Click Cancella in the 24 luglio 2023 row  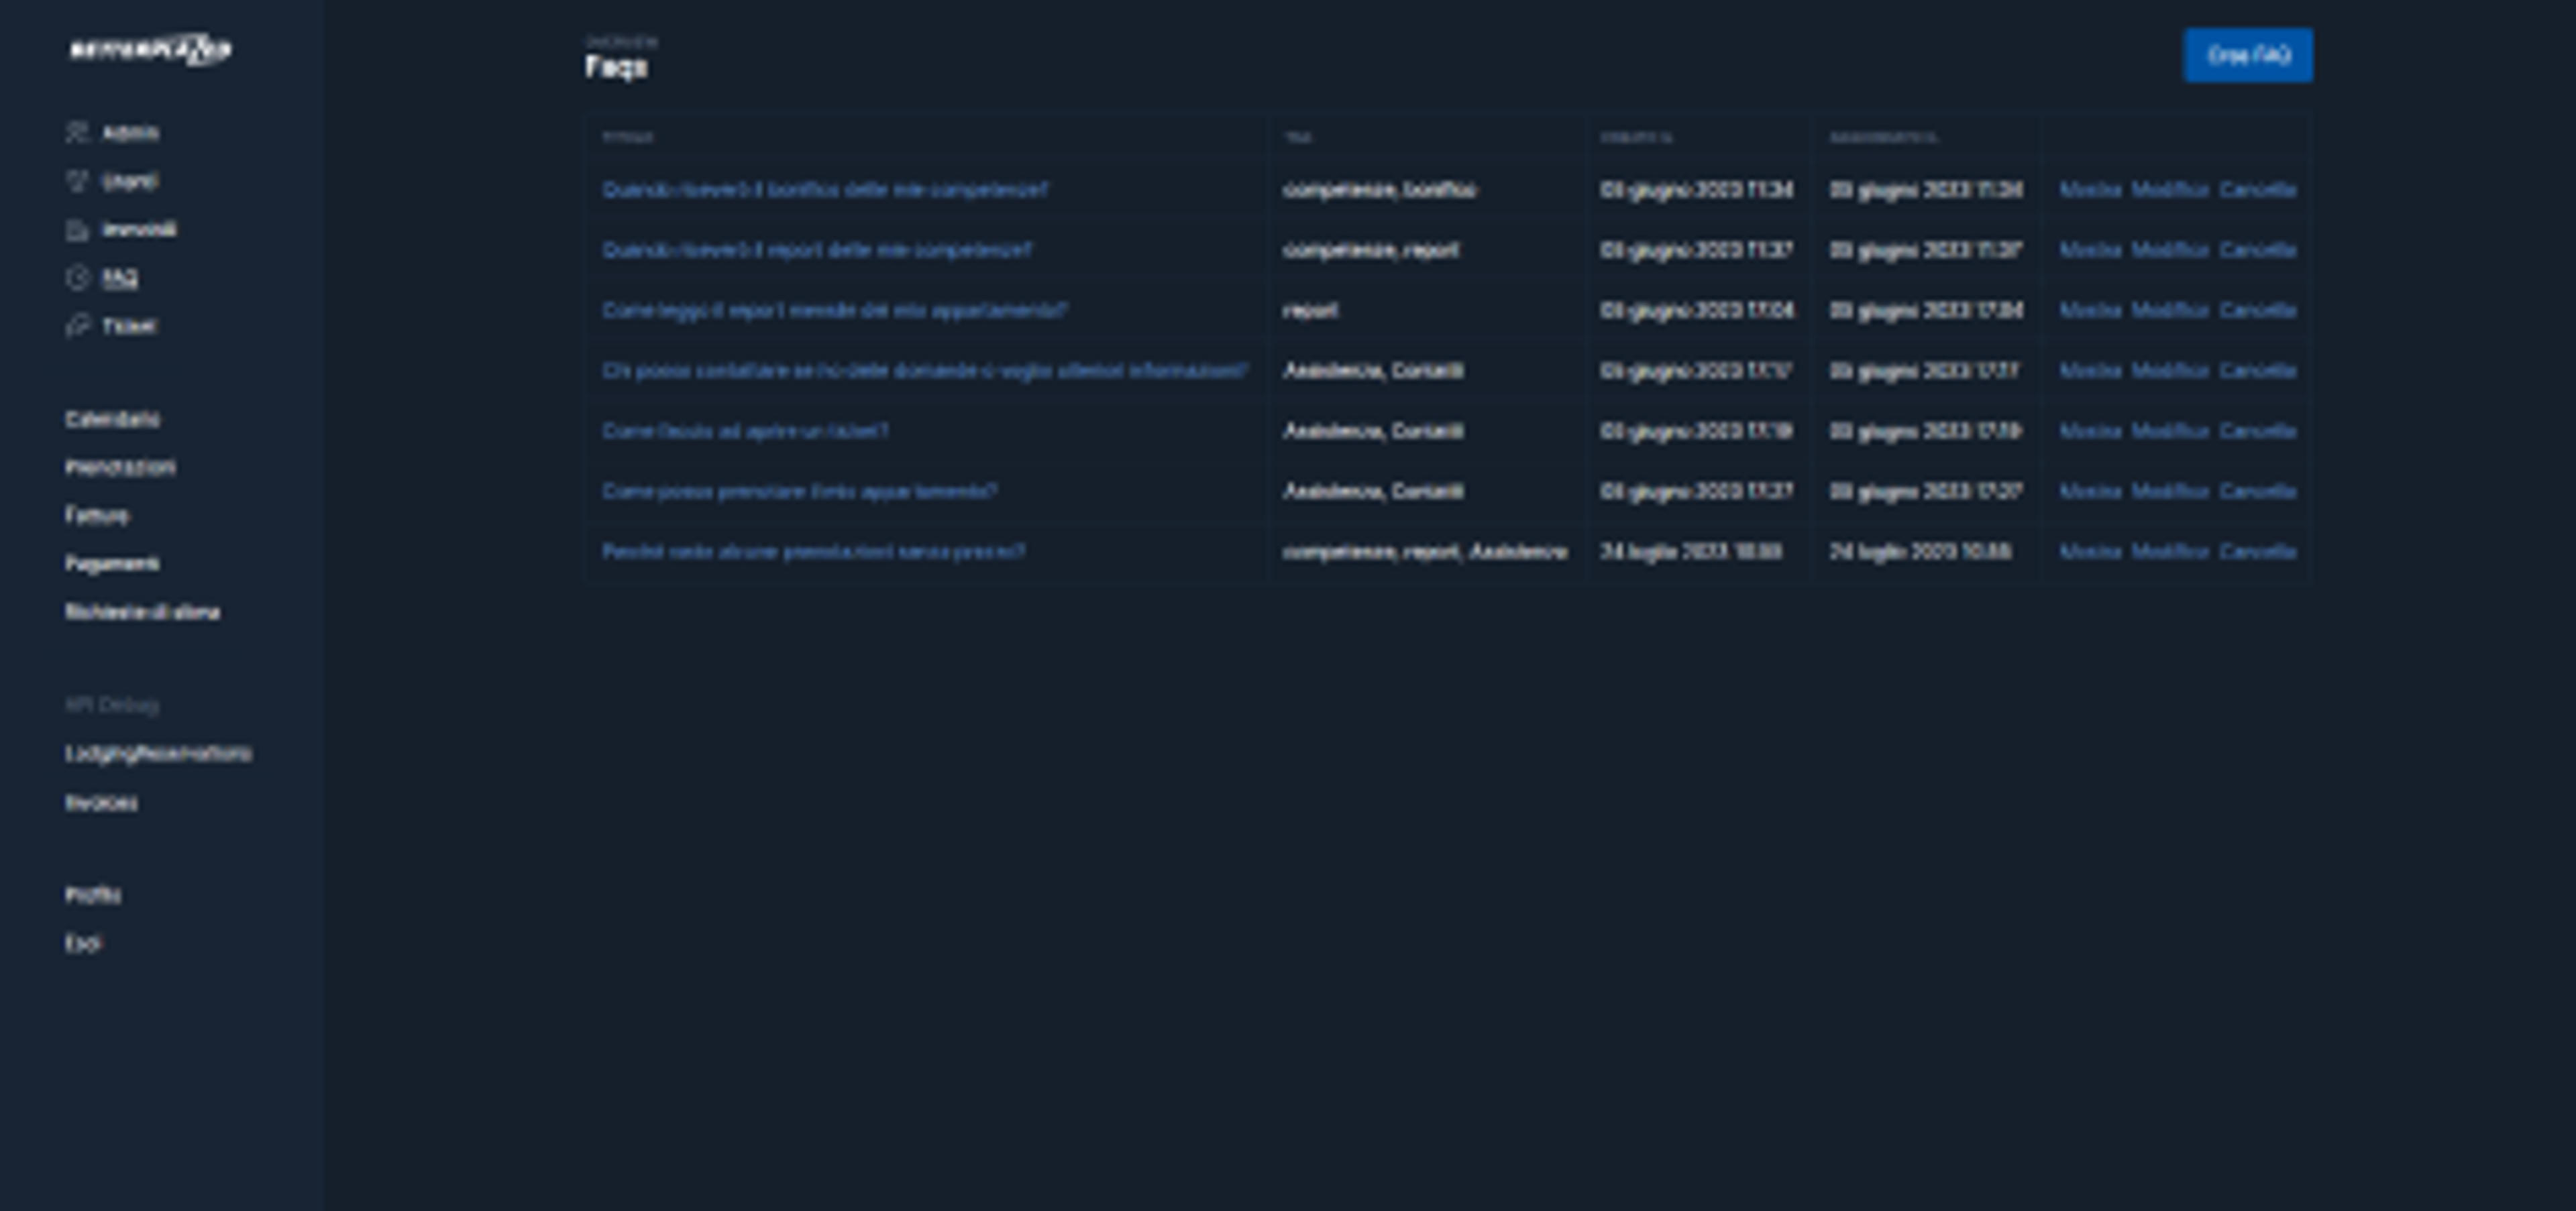tap(2258, 552)
